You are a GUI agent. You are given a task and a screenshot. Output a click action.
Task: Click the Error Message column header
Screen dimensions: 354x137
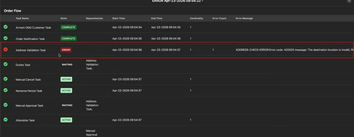click(244, 19)
